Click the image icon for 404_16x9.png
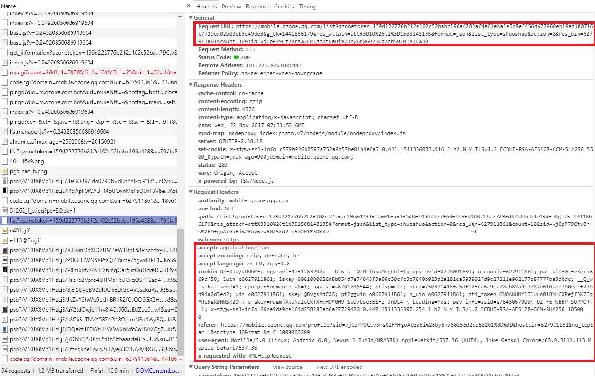 coord(5,161)
